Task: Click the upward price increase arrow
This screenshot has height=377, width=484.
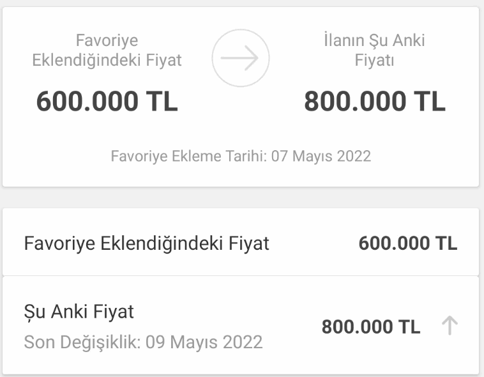Action: (x=450, y=327)
